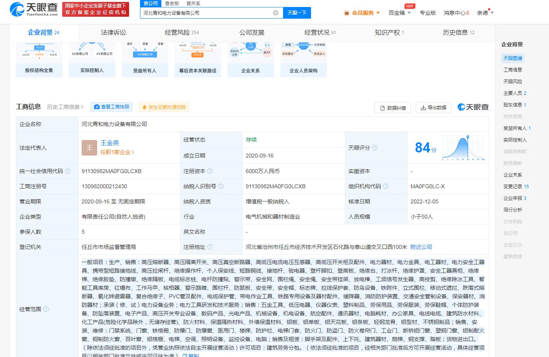Click the TianYanCha logo
Viewport: 549px width, 357px height.
pos(34,9)
